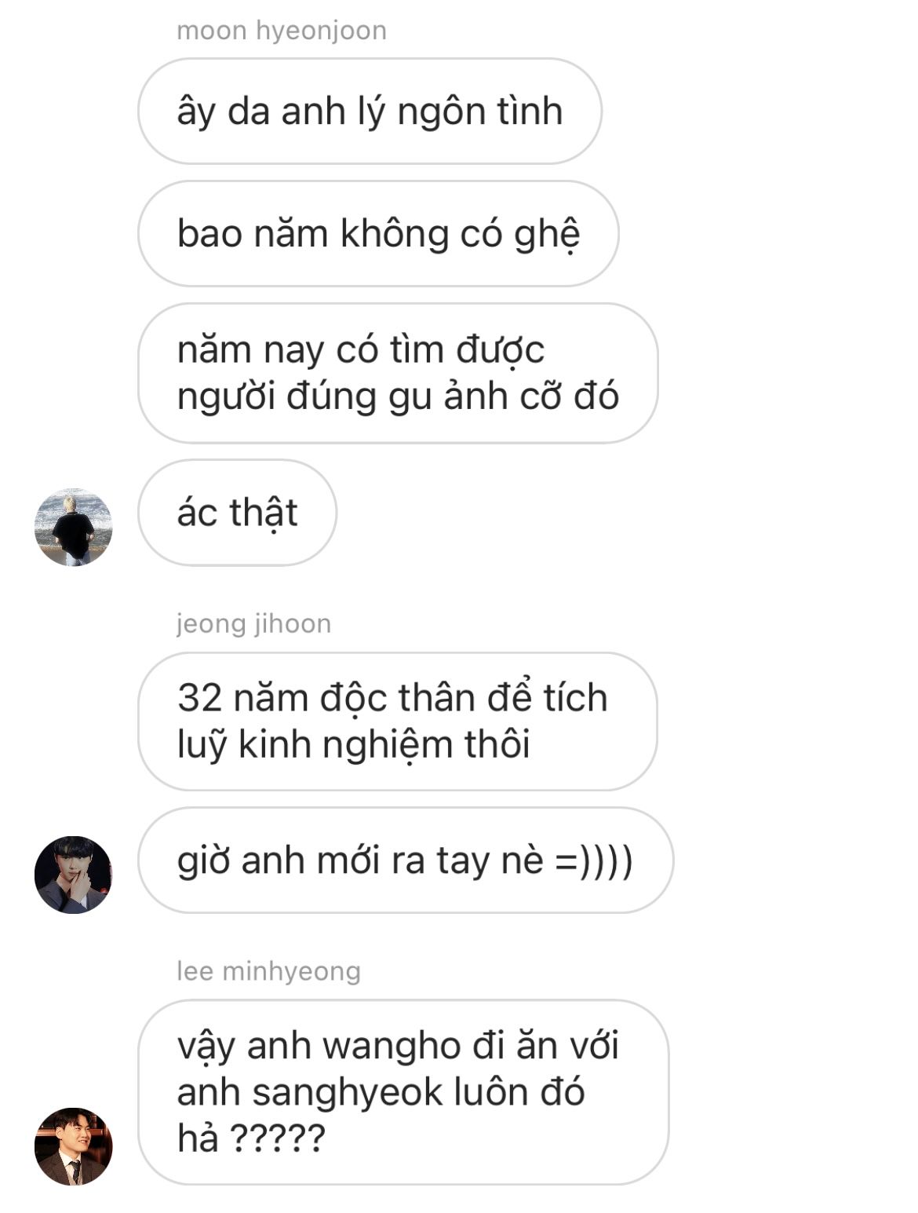This screenshot has width=918, height=1213.
Task: Tap the sender name moon hyeonjoon
Action: coord(282,31)
